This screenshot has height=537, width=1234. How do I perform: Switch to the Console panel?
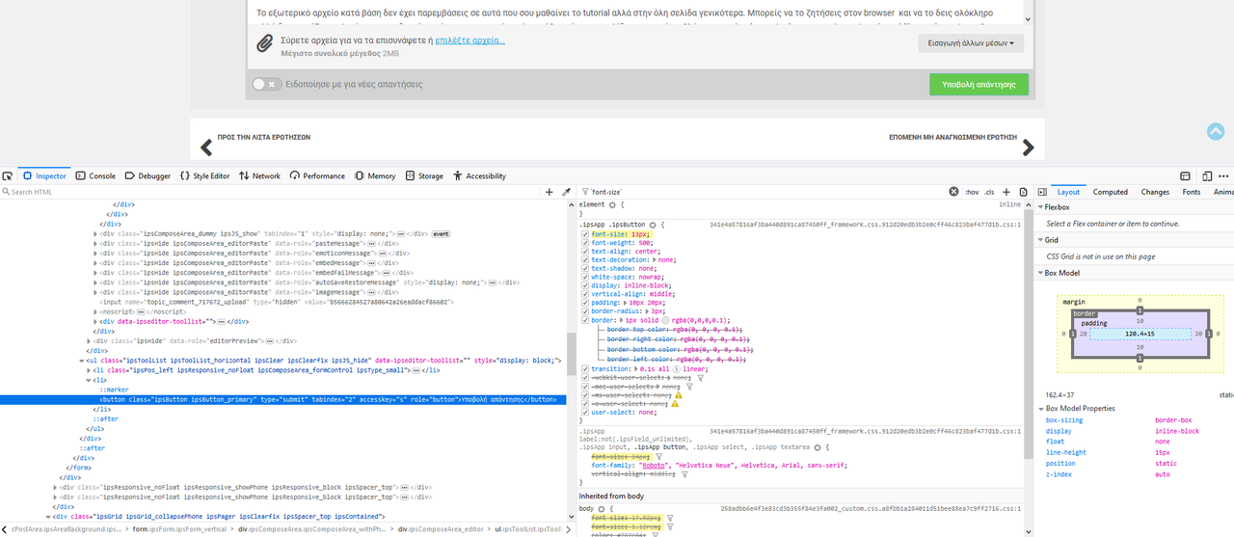[95, 176]
